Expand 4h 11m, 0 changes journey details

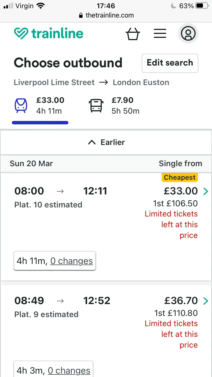pyautogui.click(x=55, y=261)
